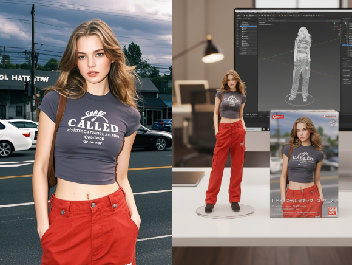The width and height of the screenshot is (352, 265).
Task: Select the top tool in the left vertical toolbar
Action: tap(237, 21)
